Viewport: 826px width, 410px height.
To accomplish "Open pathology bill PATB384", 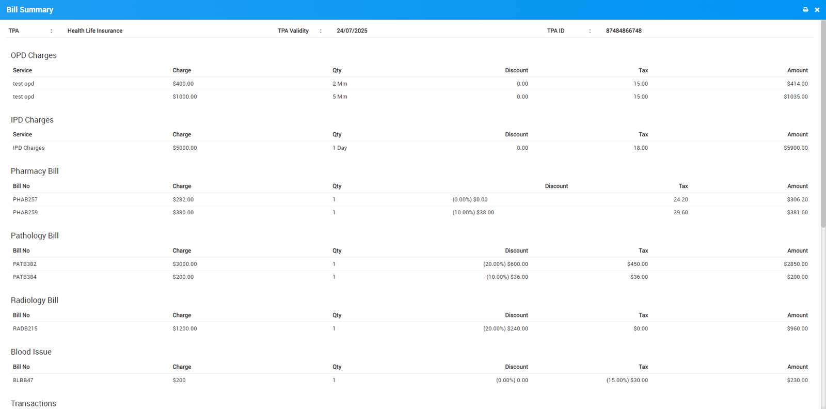I will 25,277.
